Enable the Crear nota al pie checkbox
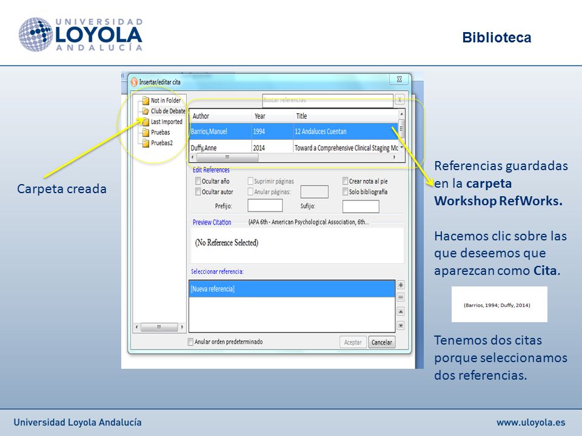 pos(345,181)
